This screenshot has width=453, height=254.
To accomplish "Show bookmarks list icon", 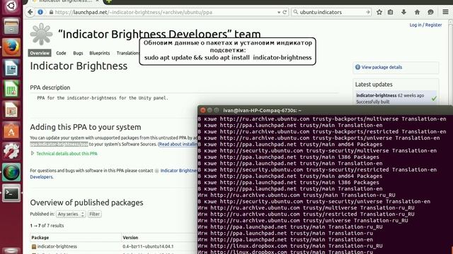I will [390, 12].
